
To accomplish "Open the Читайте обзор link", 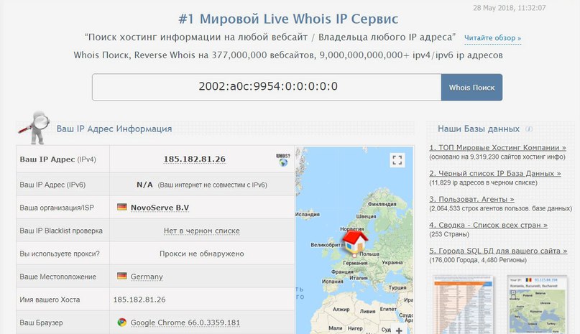I will coord(492,38).
